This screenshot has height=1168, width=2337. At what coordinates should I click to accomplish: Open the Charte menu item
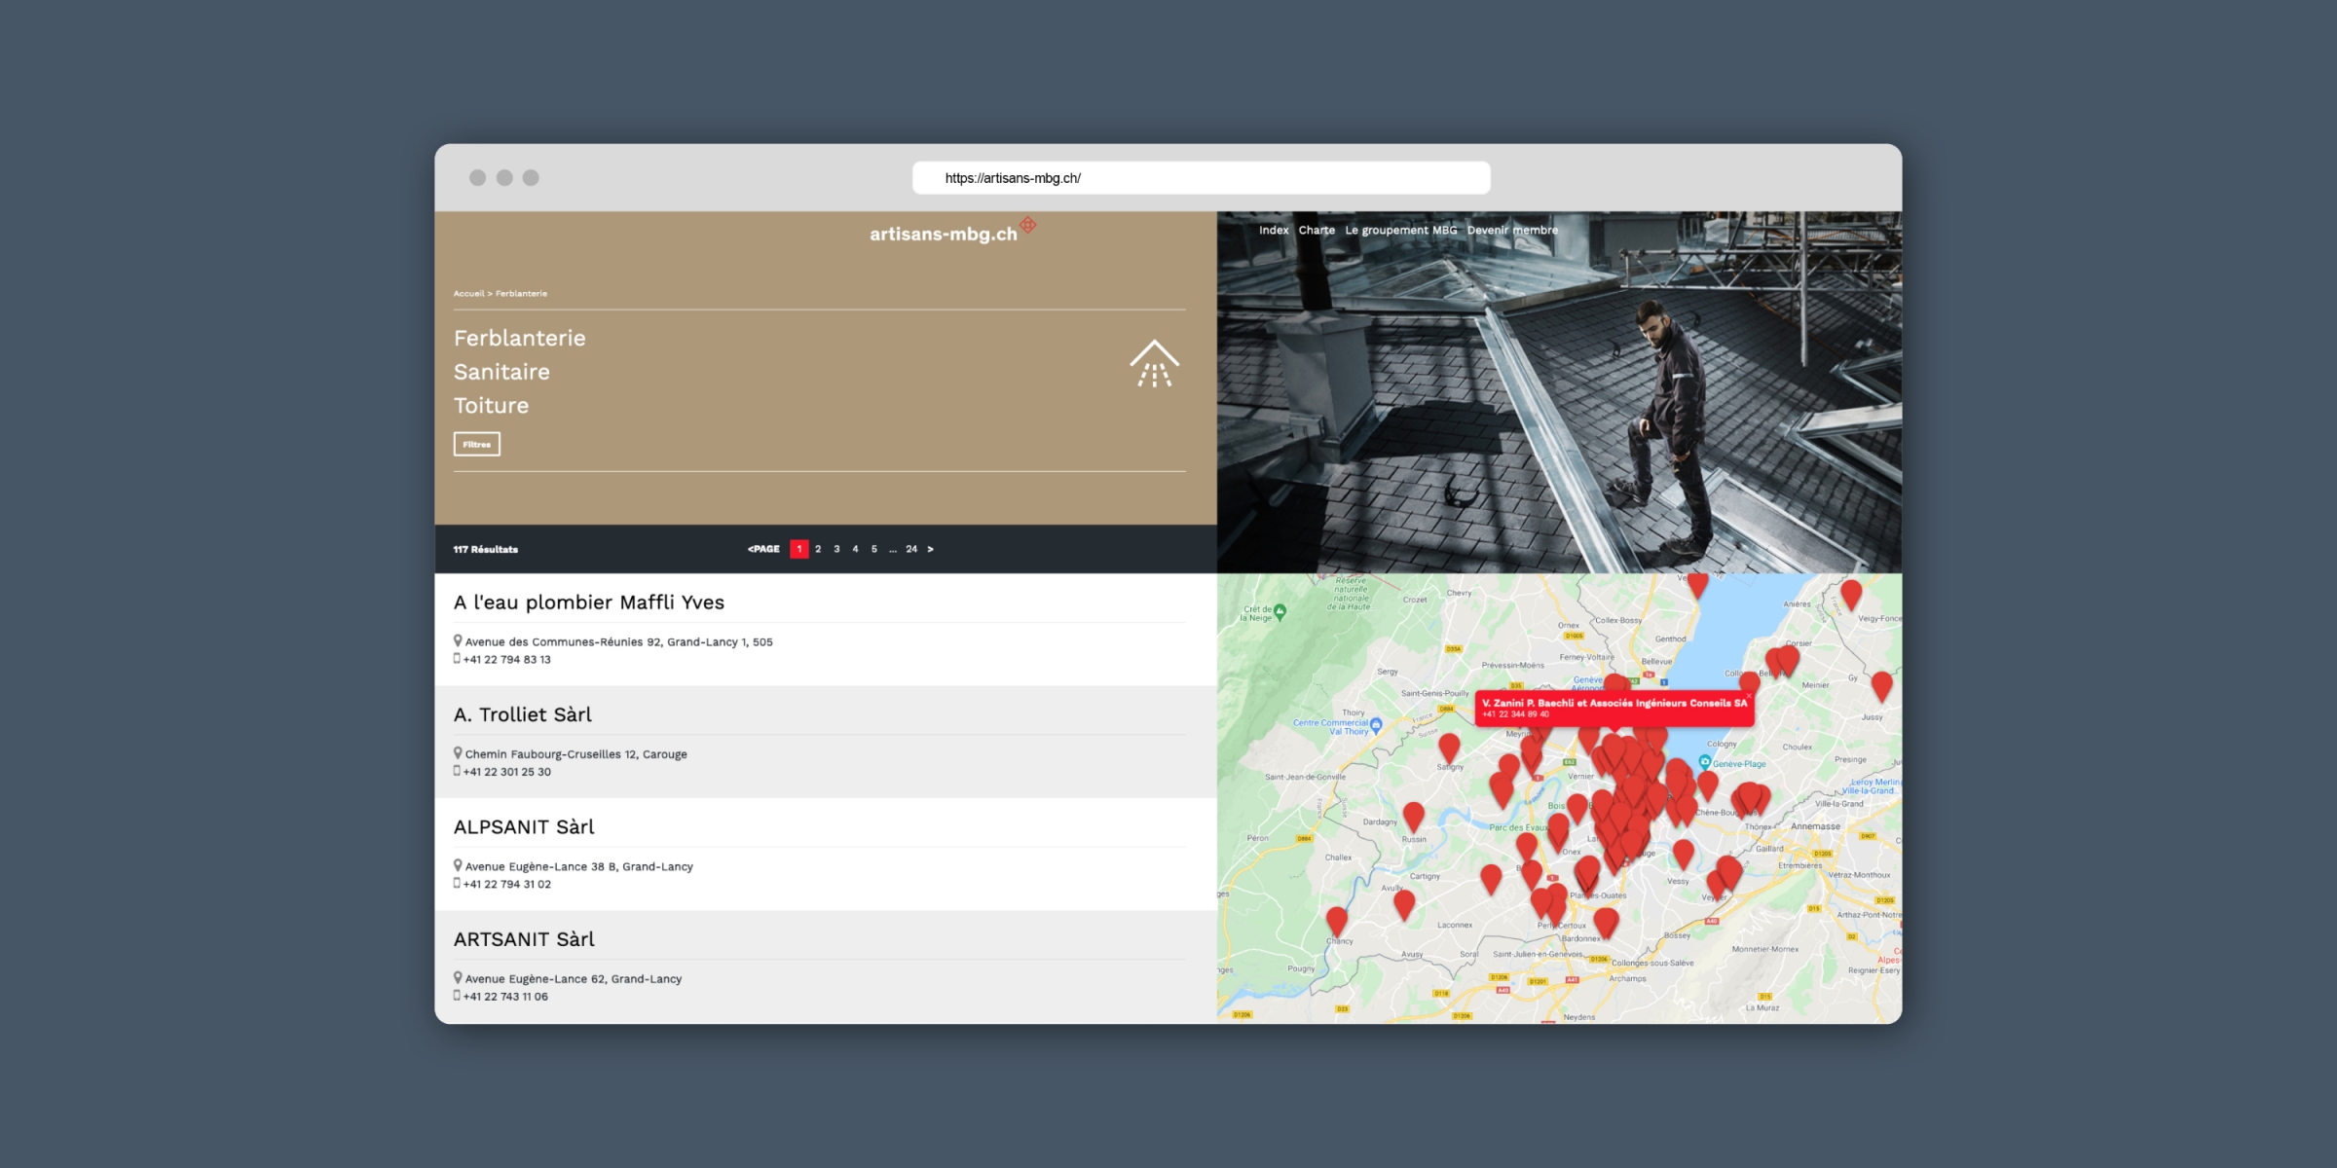1317,231
